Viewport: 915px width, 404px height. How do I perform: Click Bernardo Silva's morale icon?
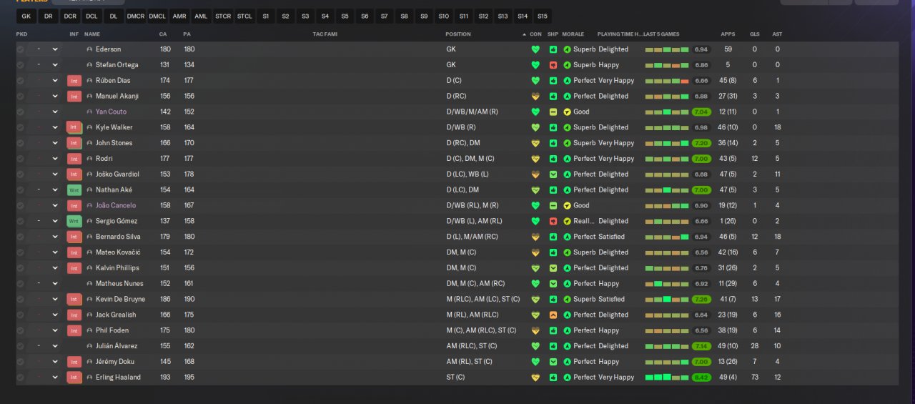point(567,237)
